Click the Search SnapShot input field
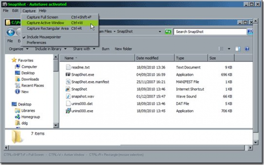This screenshot has width=264, height=165. click(210, 32)
